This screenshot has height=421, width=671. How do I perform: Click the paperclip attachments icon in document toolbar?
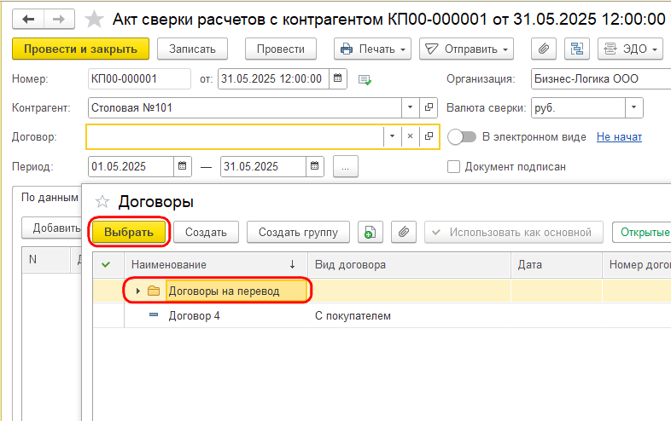coord(544,49)
